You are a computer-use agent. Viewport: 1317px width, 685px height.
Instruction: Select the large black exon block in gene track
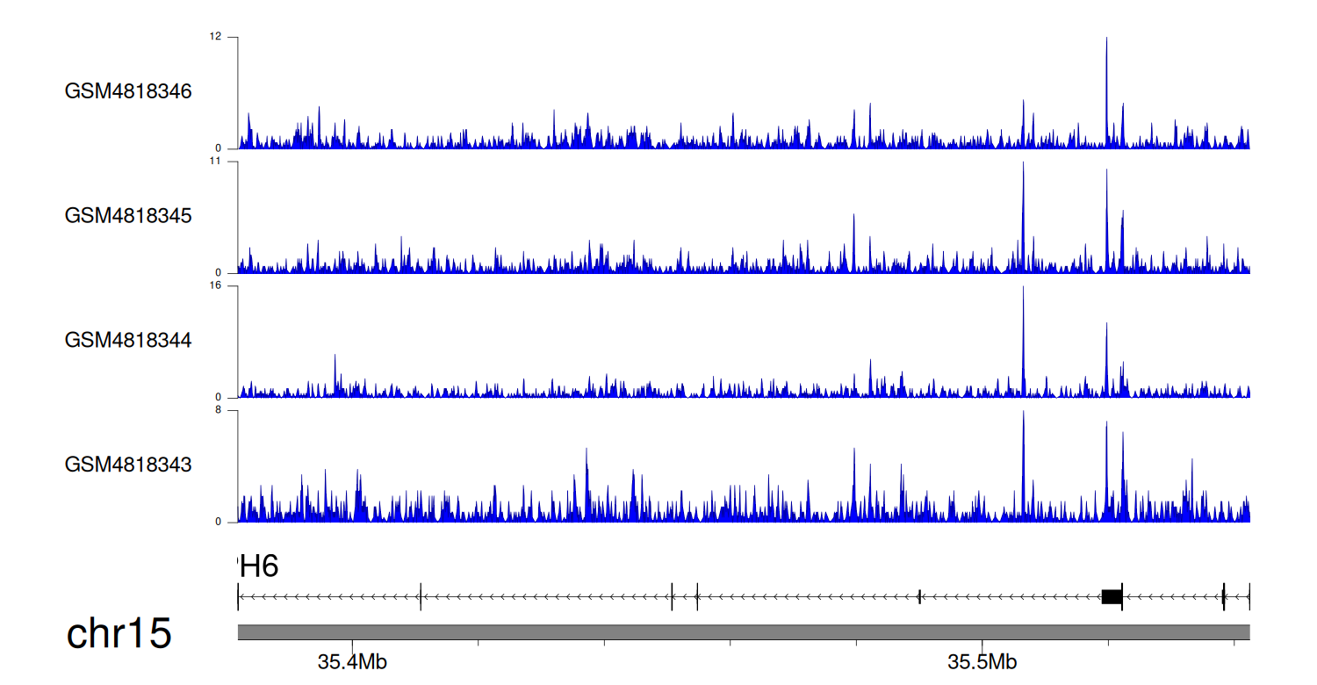pos(1112,596)
